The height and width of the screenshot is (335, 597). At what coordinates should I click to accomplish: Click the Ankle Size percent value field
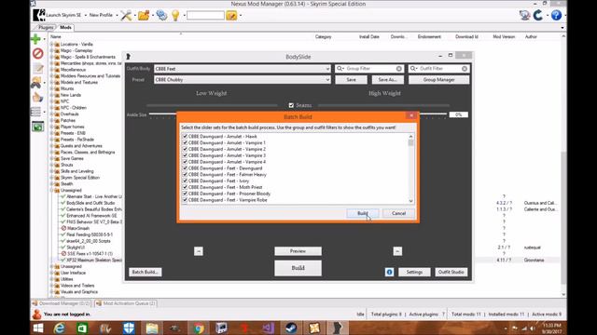(x=458, y=114)
